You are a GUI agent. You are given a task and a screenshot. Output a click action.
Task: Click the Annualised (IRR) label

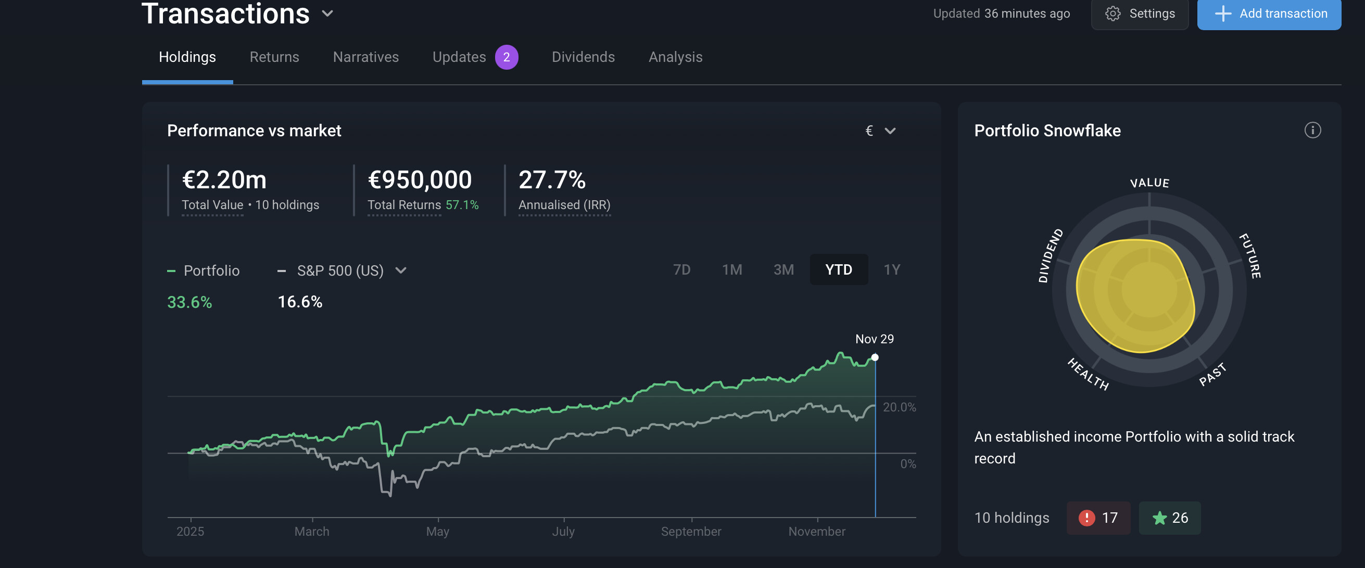click(564, 205)
